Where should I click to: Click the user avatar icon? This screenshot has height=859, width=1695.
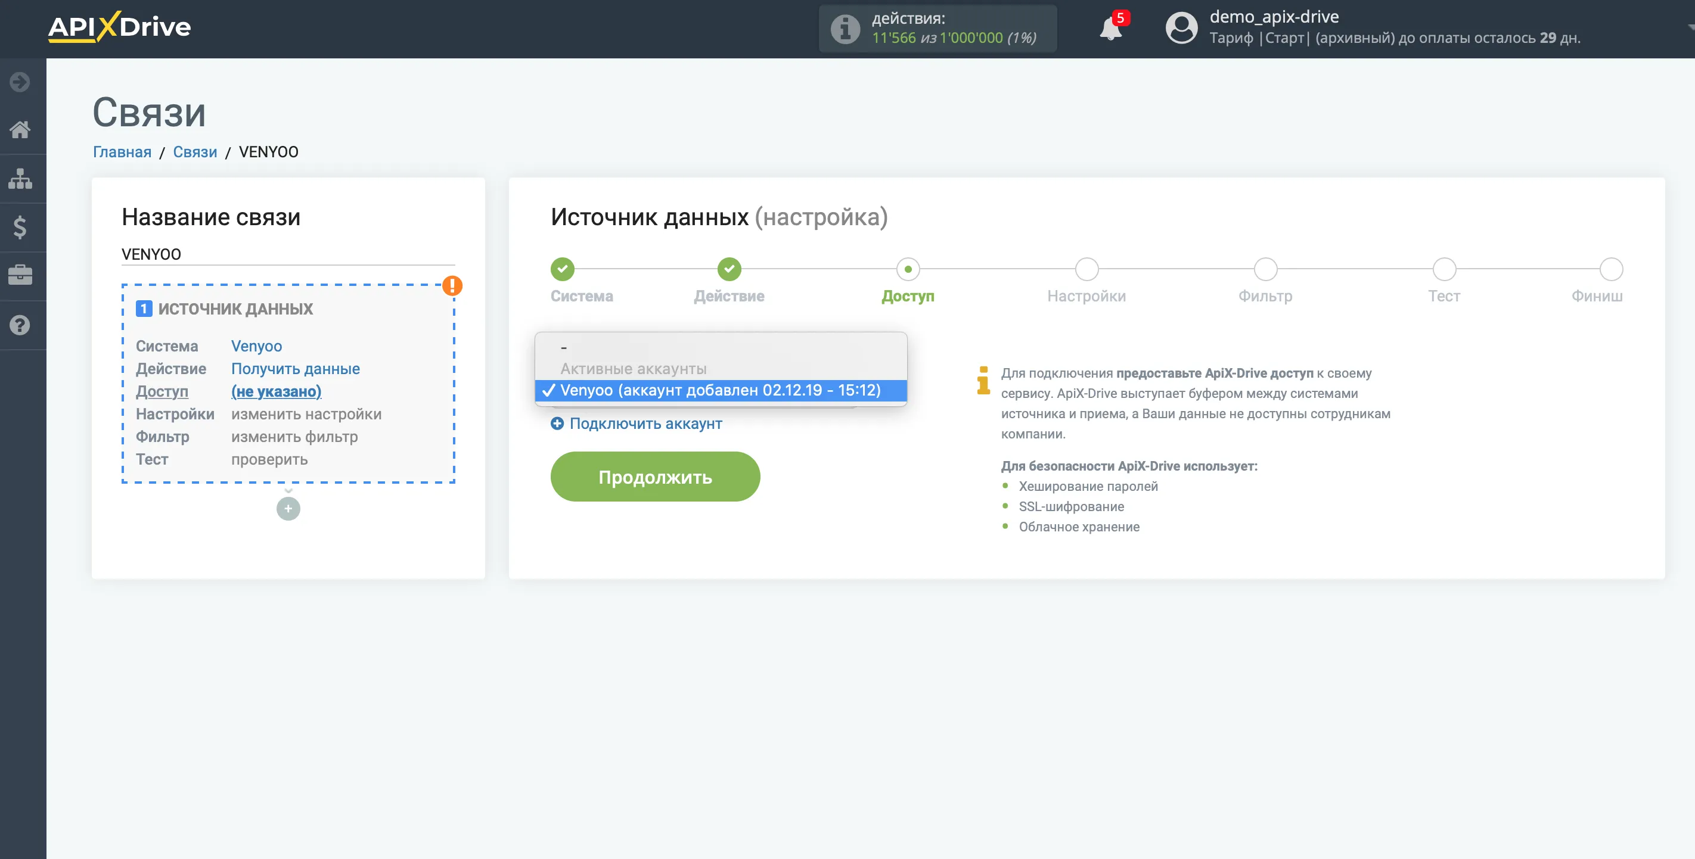(1181, 28)
